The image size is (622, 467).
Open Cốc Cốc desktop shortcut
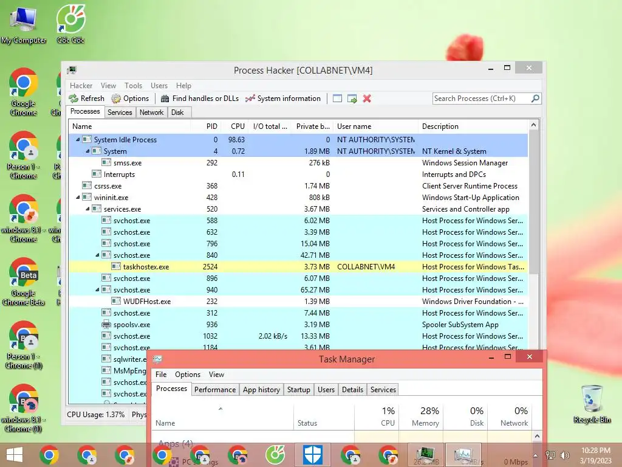(x=70, y=24)
